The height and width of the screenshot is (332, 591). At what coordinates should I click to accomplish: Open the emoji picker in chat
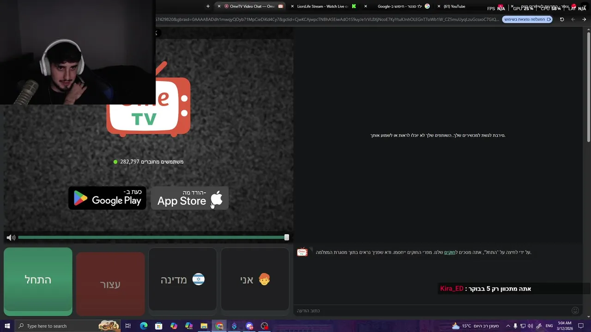point(575,311)
